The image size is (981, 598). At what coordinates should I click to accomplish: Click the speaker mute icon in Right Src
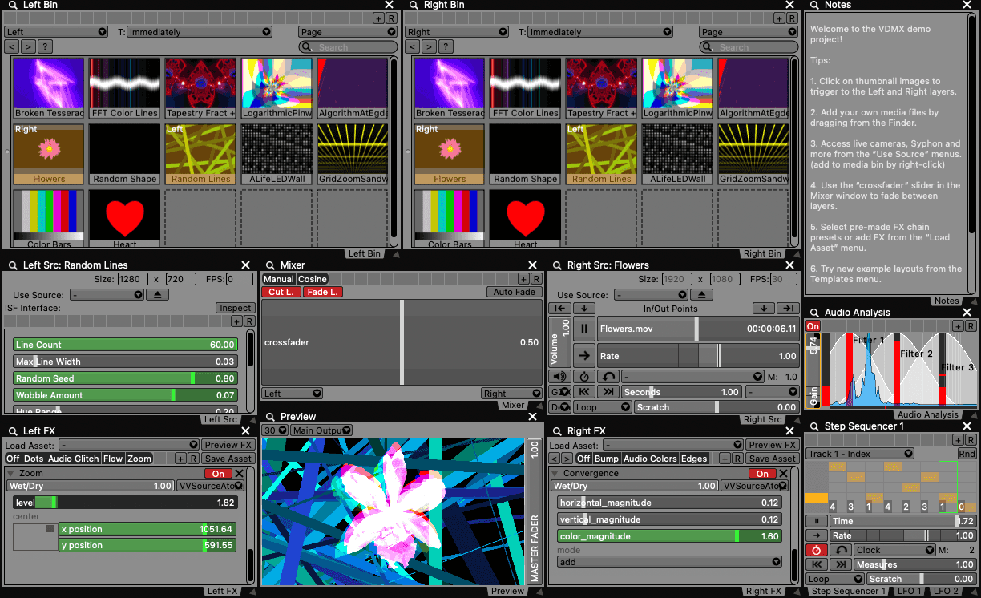tap(560, 376)
